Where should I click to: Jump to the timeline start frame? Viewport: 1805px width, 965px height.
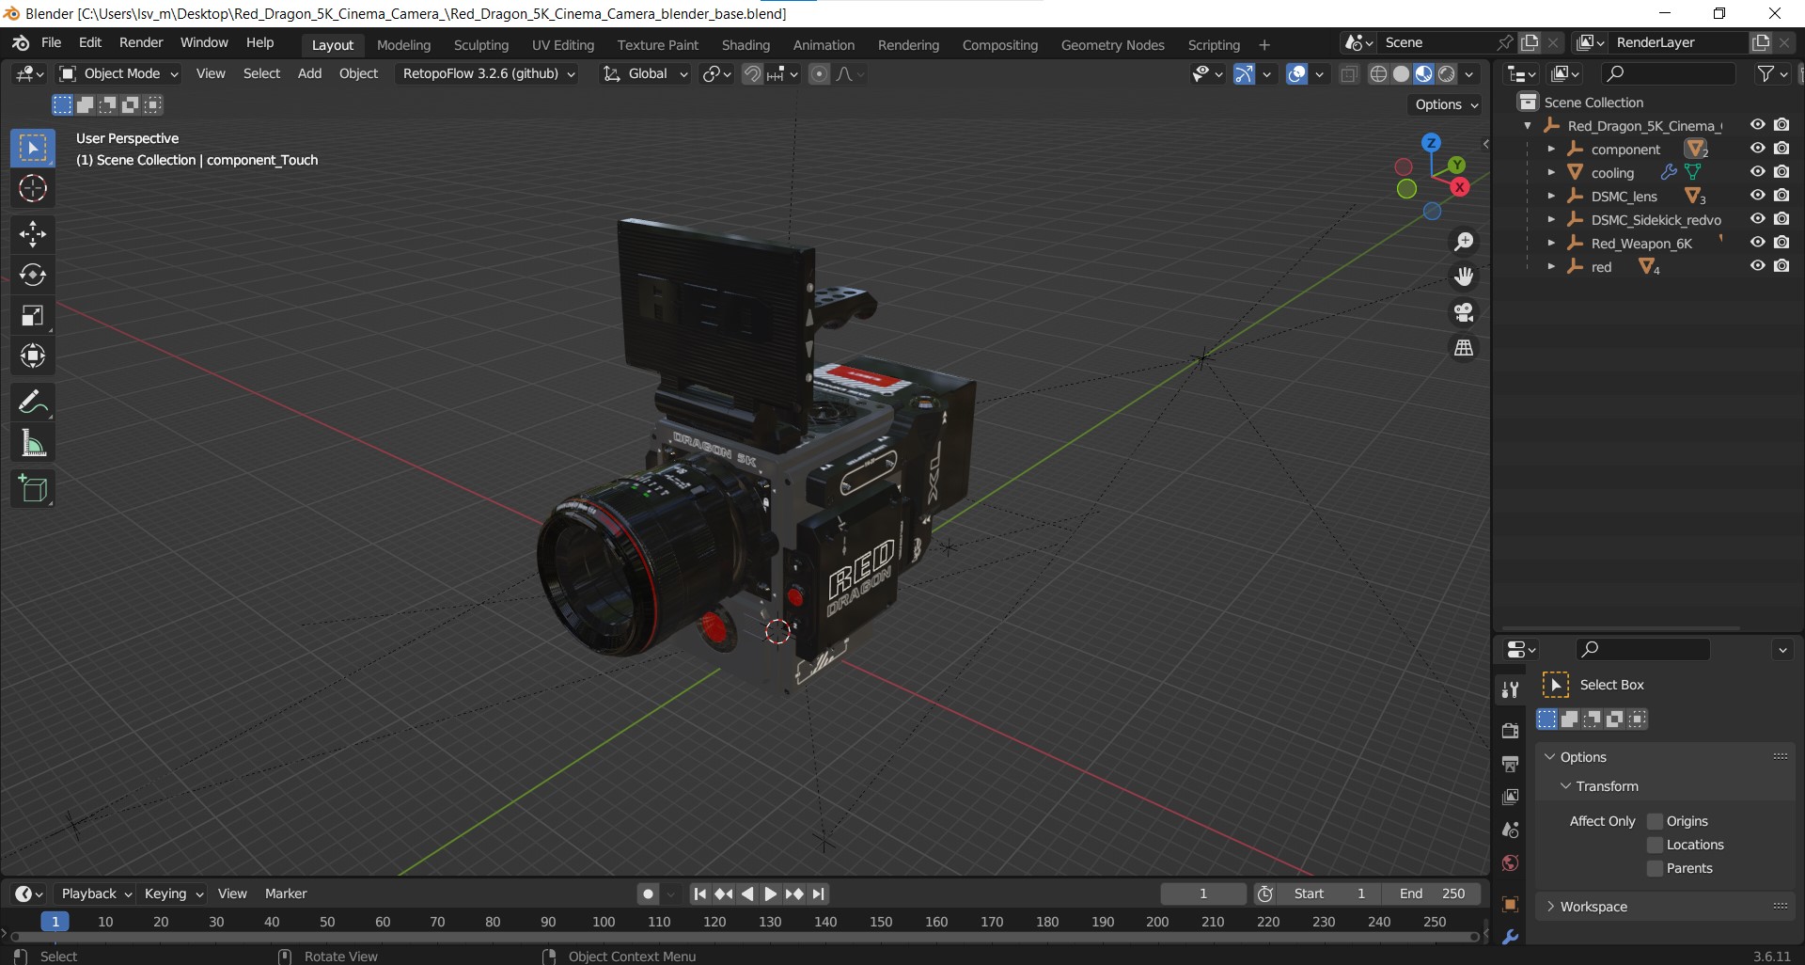(x=699, y=894)
